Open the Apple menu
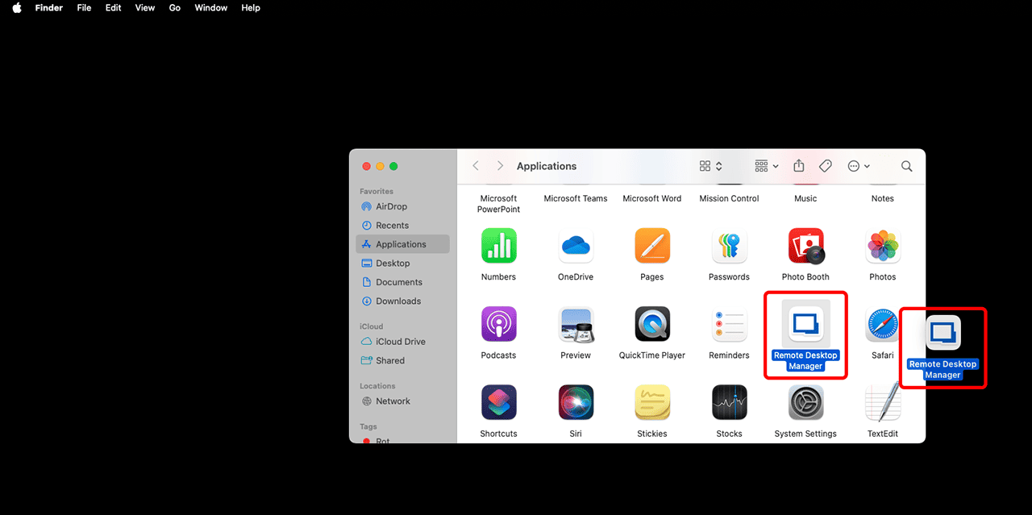The image size is (1032, 515). 16,8
